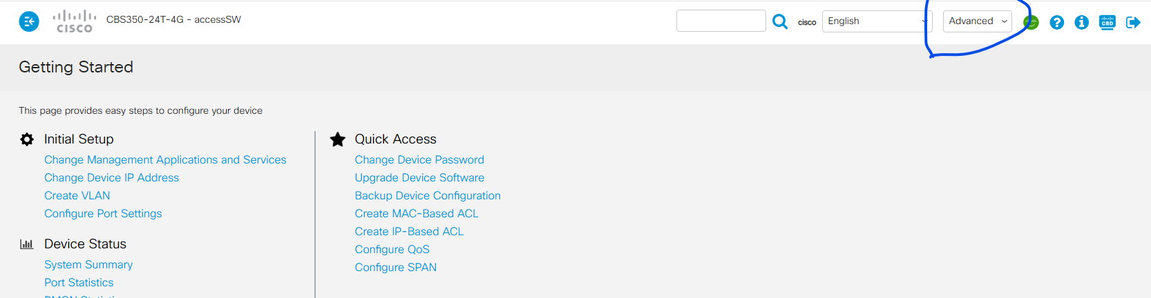Collapse the navigation menu with the arrow icon

[x=29, y=22]
